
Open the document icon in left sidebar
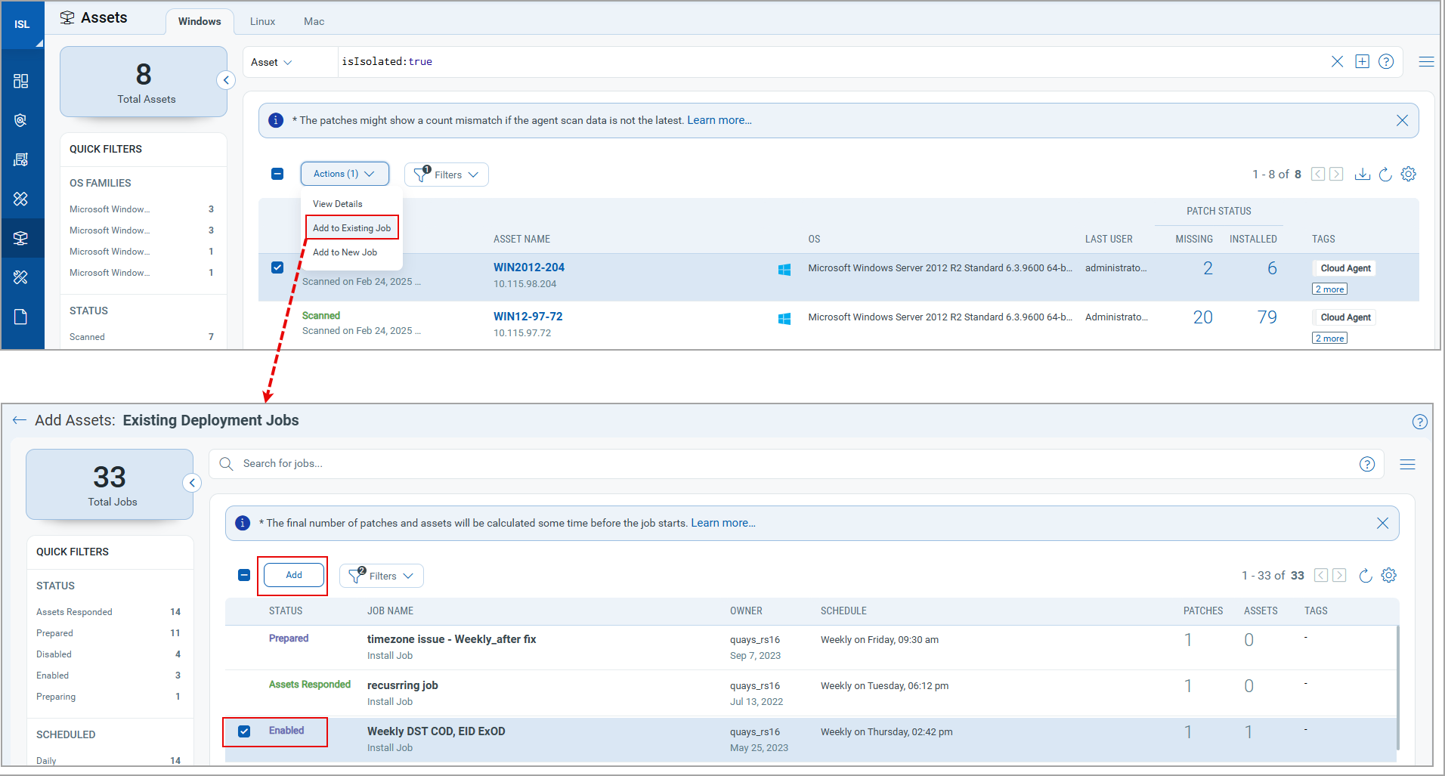21,317
